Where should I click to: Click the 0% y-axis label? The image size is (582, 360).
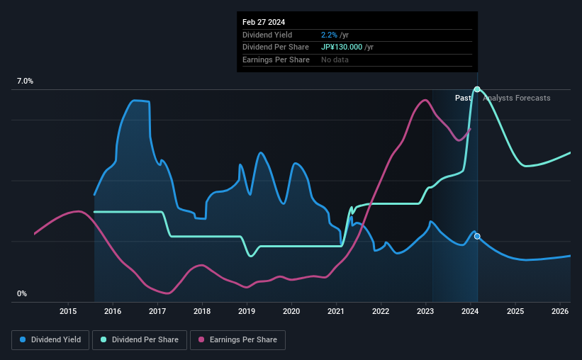(22, 293)
